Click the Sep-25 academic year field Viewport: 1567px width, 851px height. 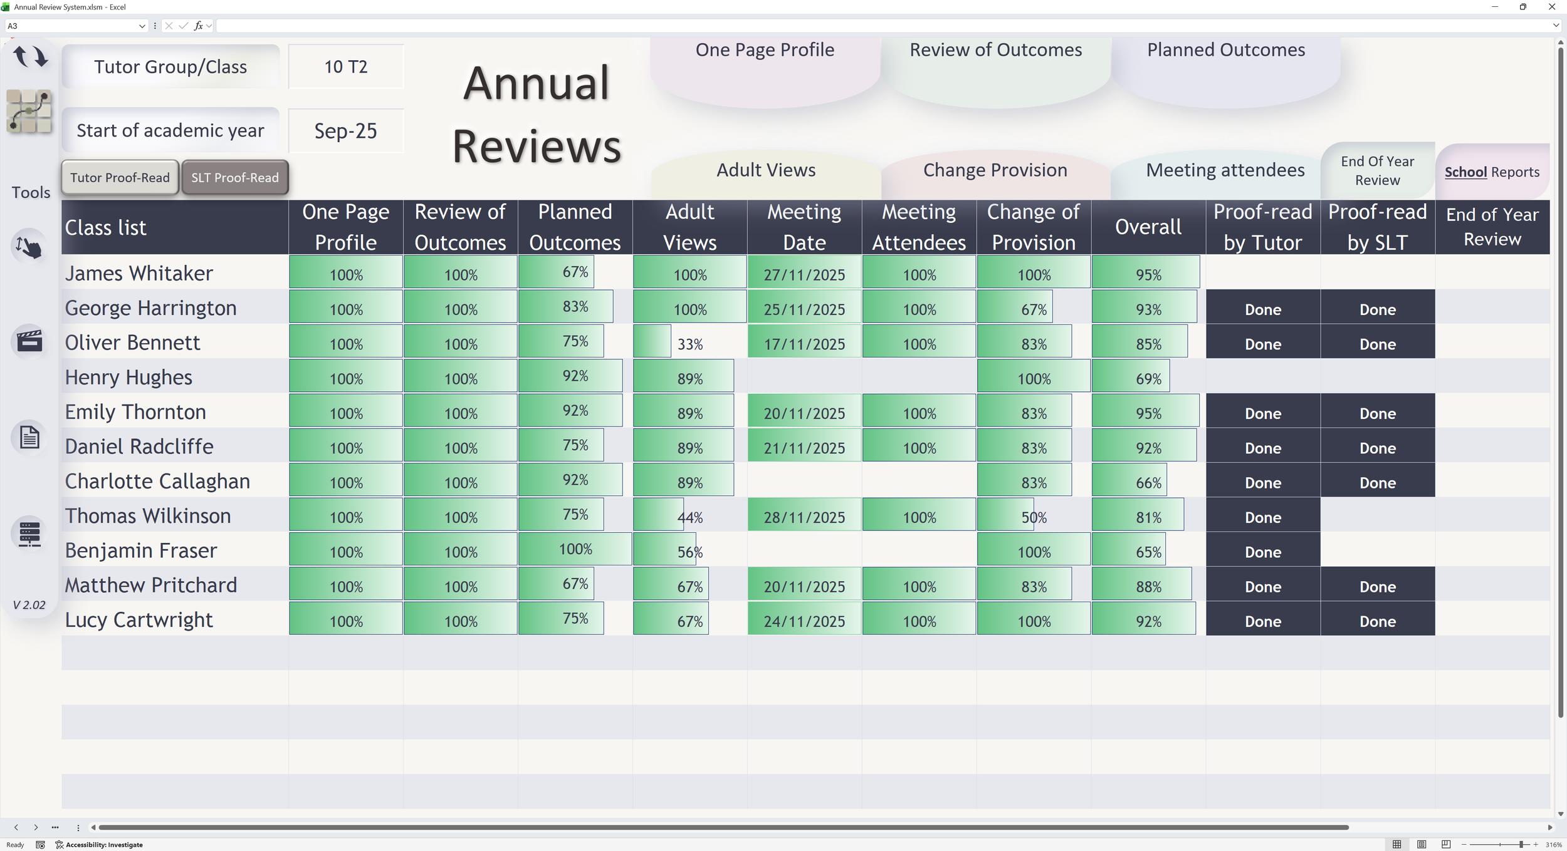(346, 130)
